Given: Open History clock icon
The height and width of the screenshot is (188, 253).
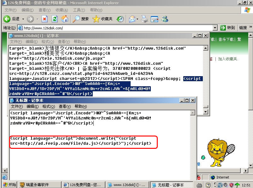Looking at the screenshot, I should point(120,19).
